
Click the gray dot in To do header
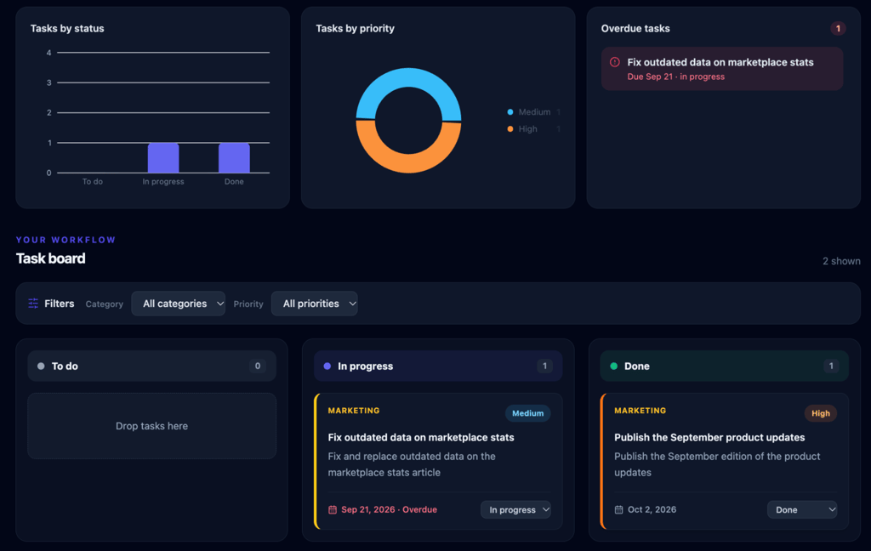pyautogui.click(x=41, y=366)
